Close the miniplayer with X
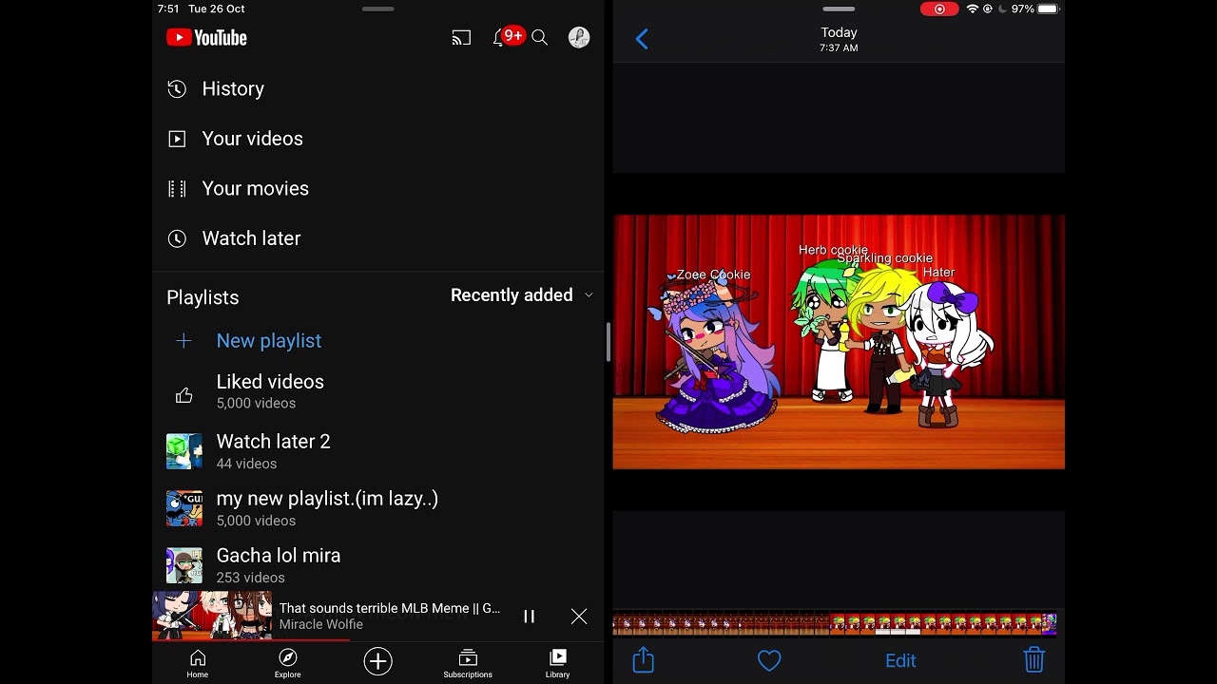The width and height of the screenshot is (1217, 684). tap(579, 617)
